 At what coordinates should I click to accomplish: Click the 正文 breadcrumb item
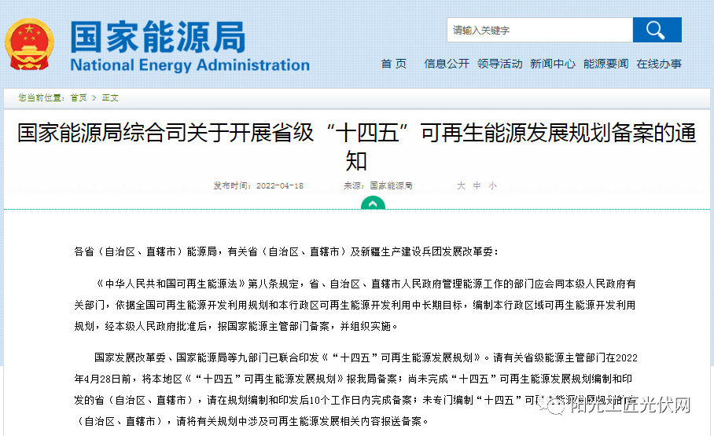[x=110, y=98]
